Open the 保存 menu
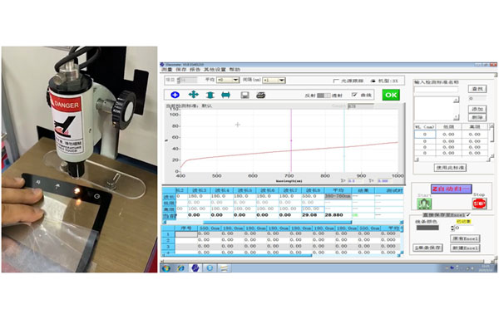499x324 pixels. click(x=181, y=69)
